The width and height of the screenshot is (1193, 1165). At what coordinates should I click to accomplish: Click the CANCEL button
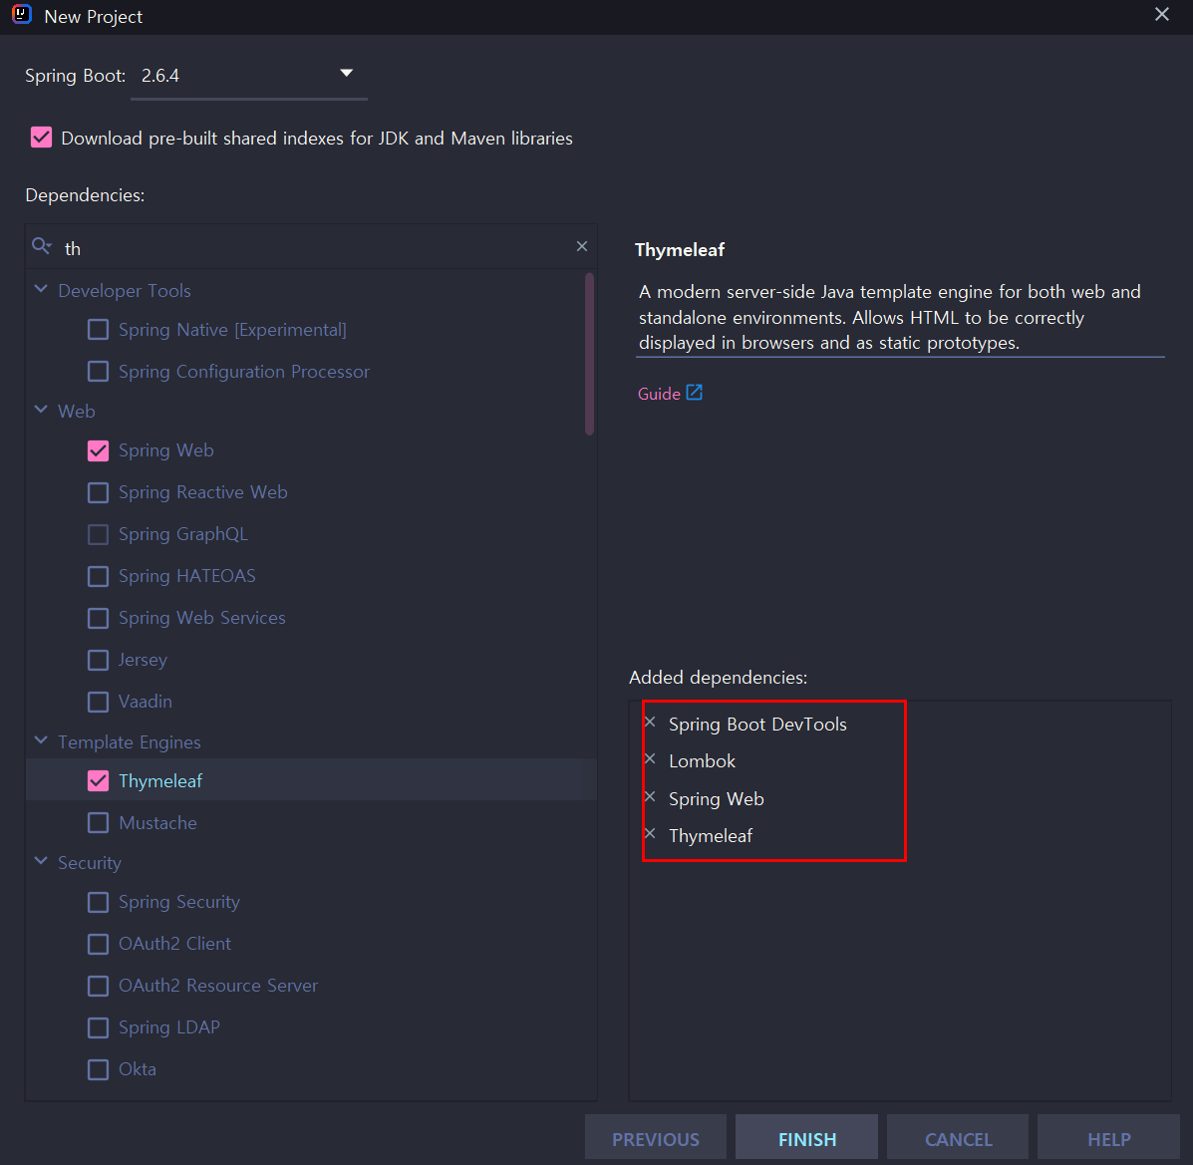[x=958, y=1139]
